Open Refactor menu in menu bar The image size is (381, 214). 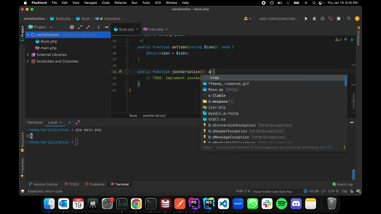point(121,3)
